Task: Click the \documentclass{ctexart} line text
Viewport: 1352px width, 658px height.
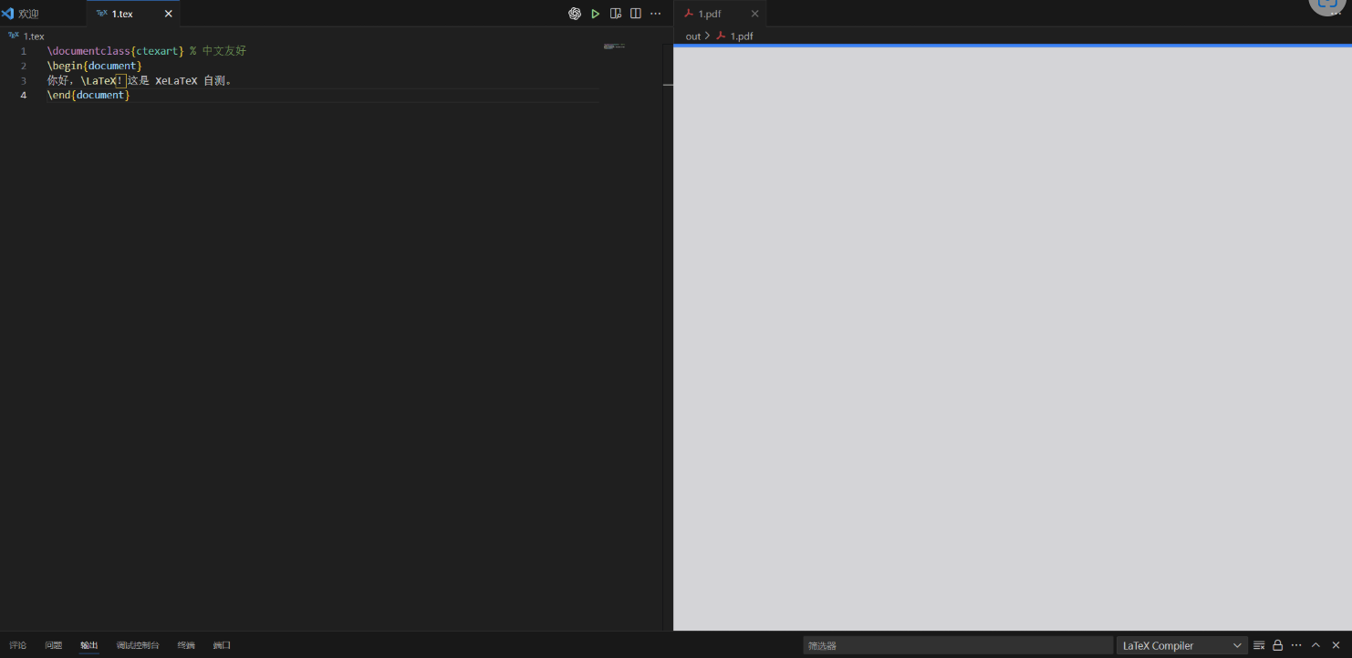Action: pyautogui.click(x=116, y=51)
